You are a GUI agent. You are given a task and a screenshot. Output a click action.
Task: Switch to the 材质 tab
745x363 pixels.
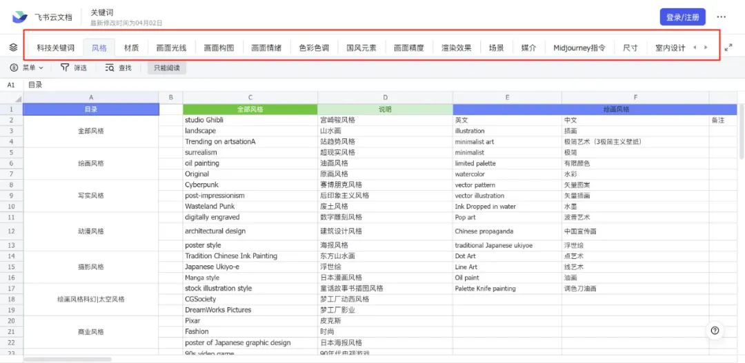(x=132, y=48)
